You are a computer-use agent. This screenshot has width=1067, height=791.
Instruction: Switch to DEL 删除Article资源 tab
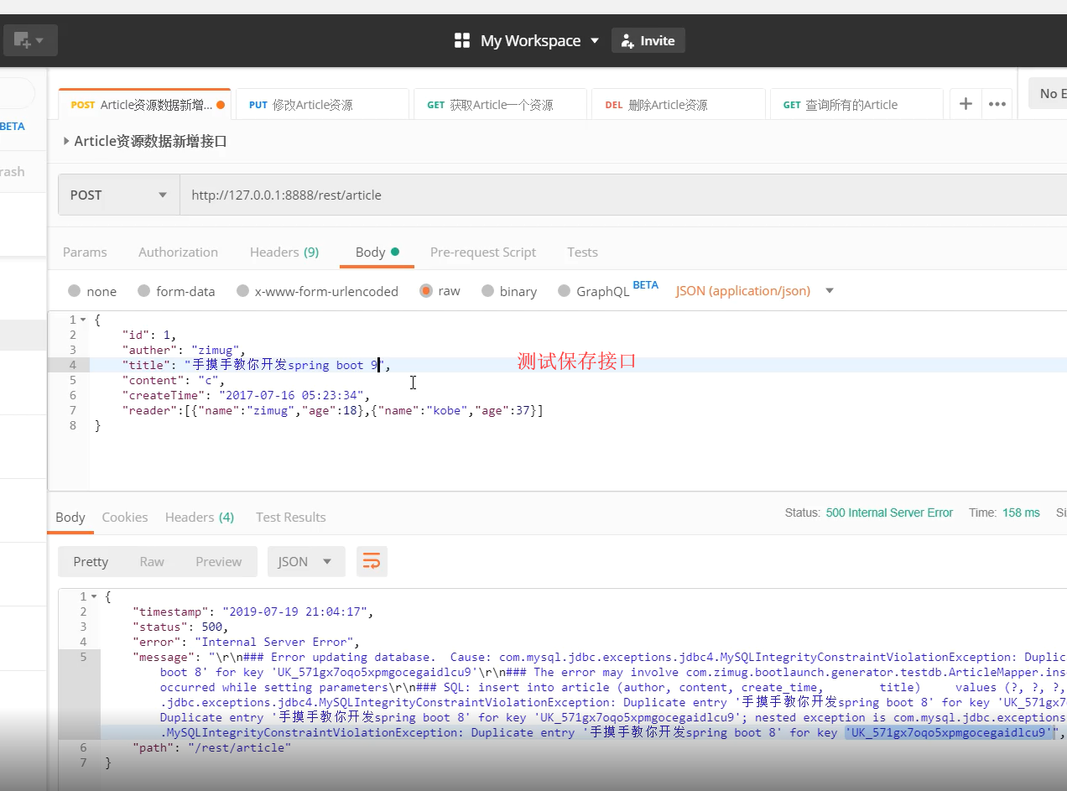[x=678, y=105]
